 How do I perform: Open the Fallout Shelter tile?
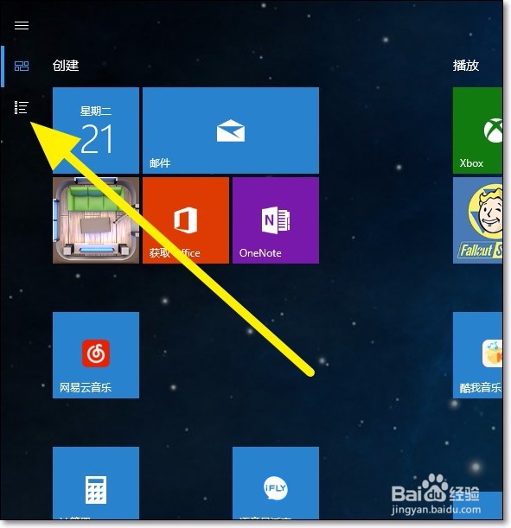point(477,220)
